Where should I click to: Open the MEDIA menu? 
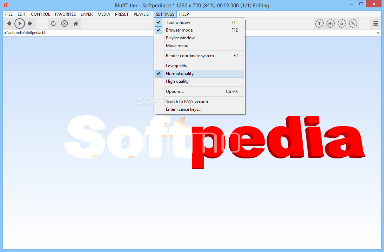point(104,14)
